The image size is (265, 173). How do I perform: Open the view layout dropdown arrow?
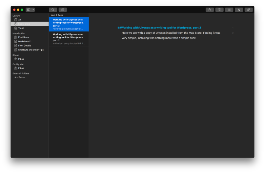(x=33, y=10)
